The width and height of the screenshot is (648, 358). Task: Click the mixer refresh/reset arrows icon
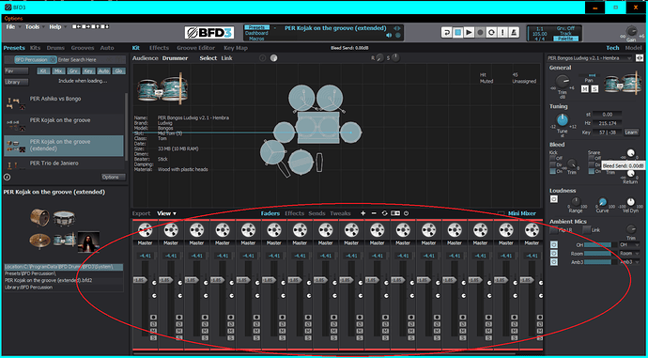[384, 213]
